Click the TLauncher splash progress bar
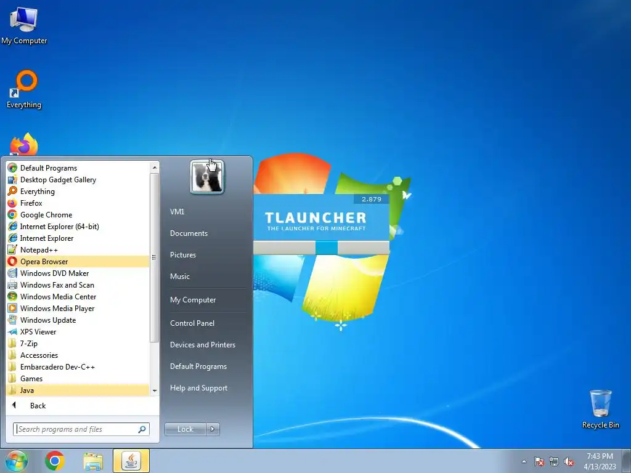 click(321, 248)
